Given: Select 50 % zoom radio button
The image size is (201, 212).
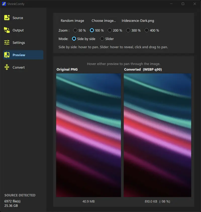Looking at the screenshot, I should tap(75, 30).
